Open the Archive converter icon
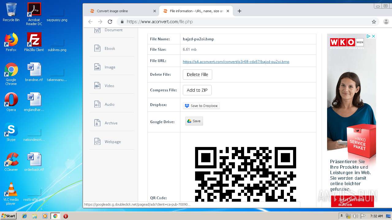Viewport: 392px width, 220px height. click(97, 123)
